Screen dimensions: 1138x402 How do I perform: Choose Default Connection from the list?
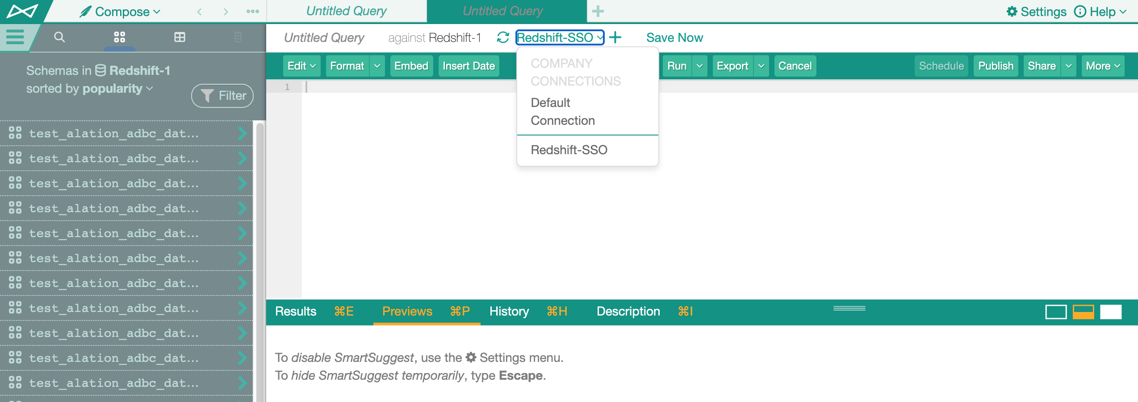tap(587, 111)
